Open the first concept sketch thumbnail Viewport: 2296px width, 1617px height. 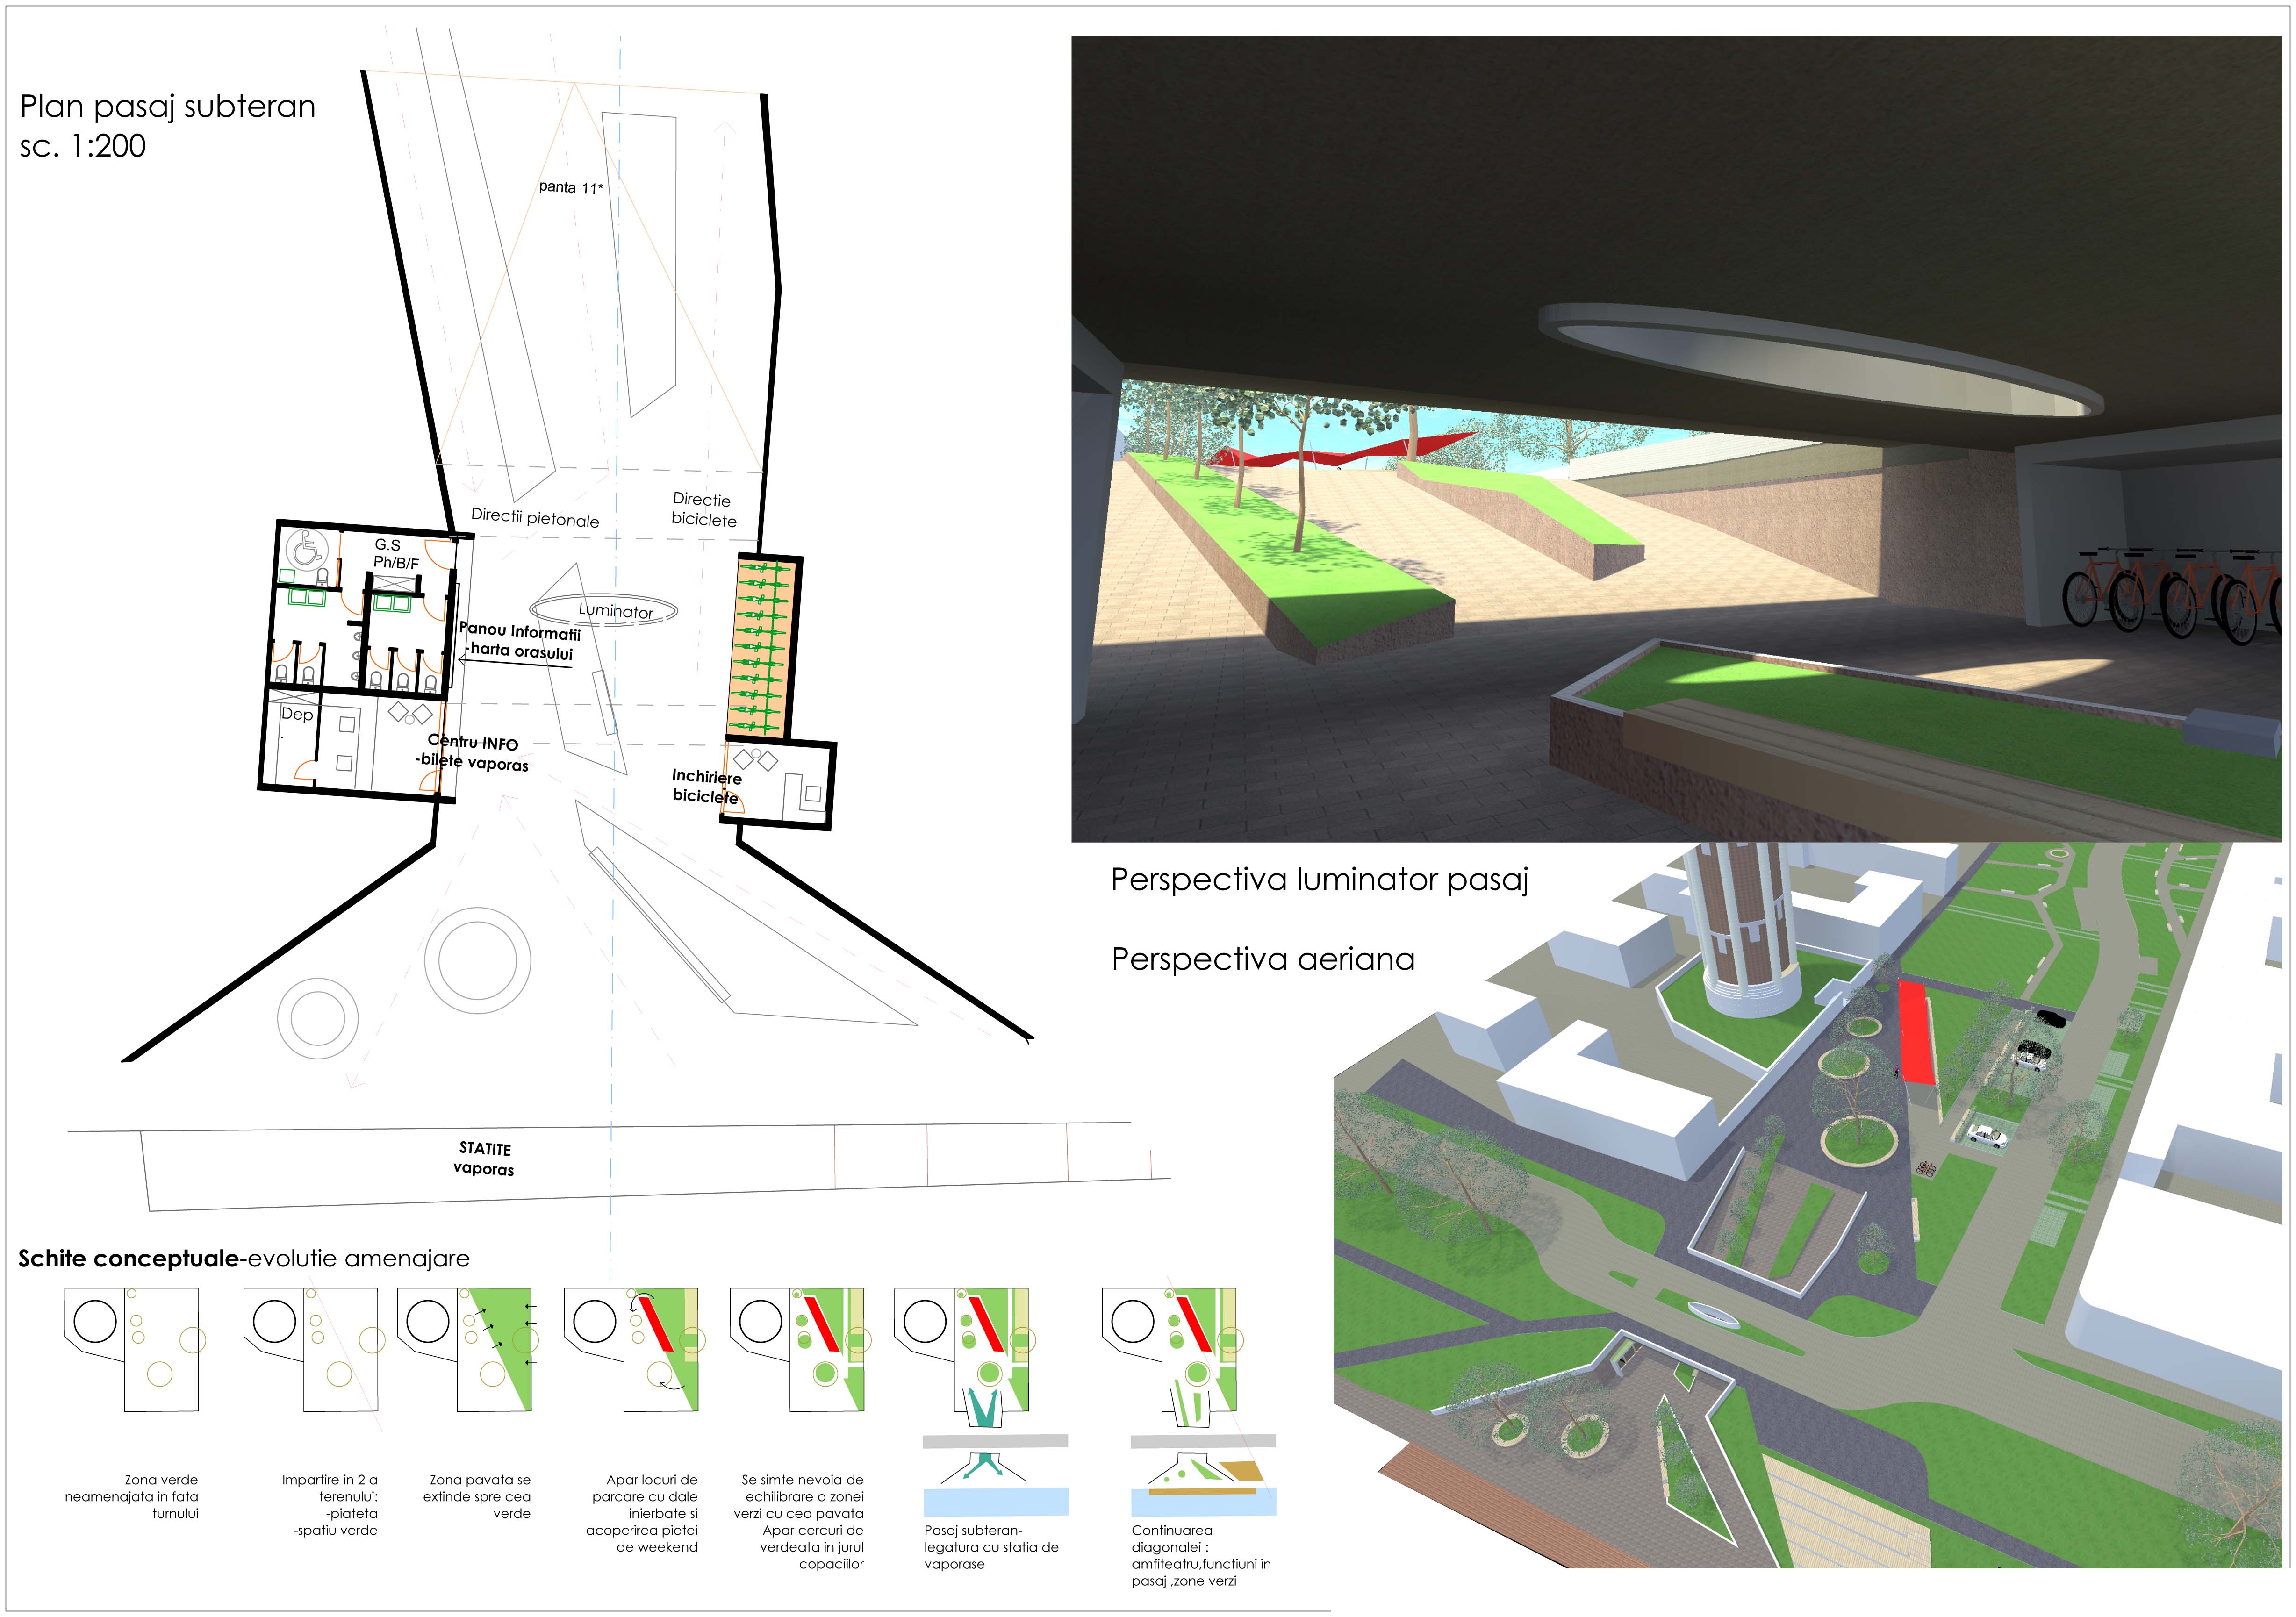133,1349
